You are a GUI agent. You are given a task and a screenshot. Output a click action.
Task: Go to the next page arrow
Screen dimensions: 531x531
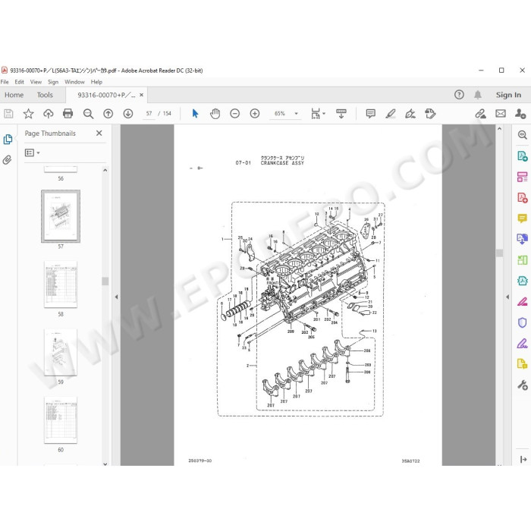[128, 114]
